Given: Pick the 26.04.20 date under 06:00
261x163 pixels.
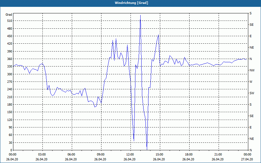Looking at the screenshot, I should [71, 159].
